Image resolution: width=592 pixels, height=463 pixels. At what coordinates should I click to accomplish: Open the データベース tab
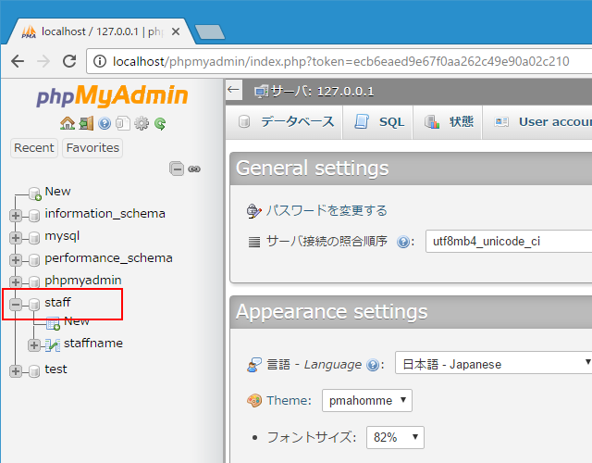[286, 122]
